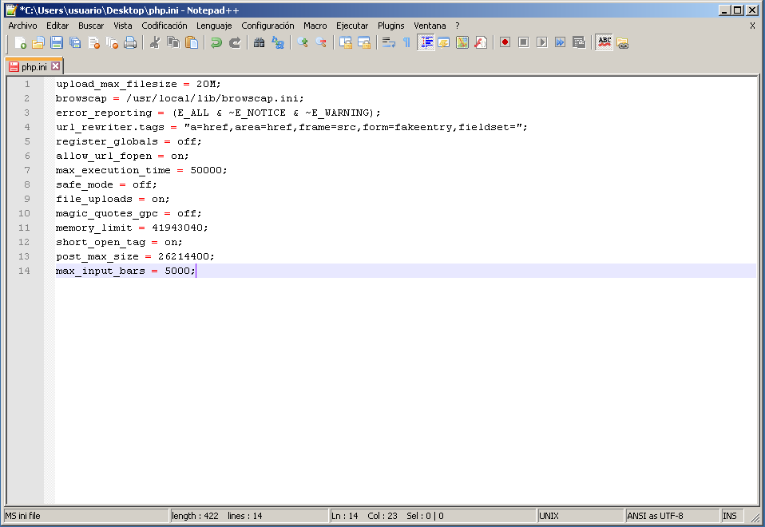
Task: Click the INS indicator in status bar
Action: (730, 516)
